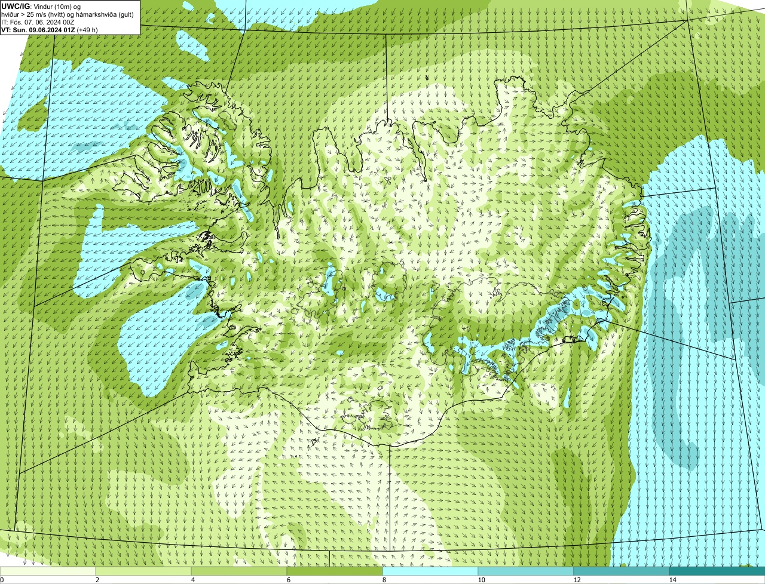Click the olive green 6–8 m/s legend swatch

pos(335,571)
